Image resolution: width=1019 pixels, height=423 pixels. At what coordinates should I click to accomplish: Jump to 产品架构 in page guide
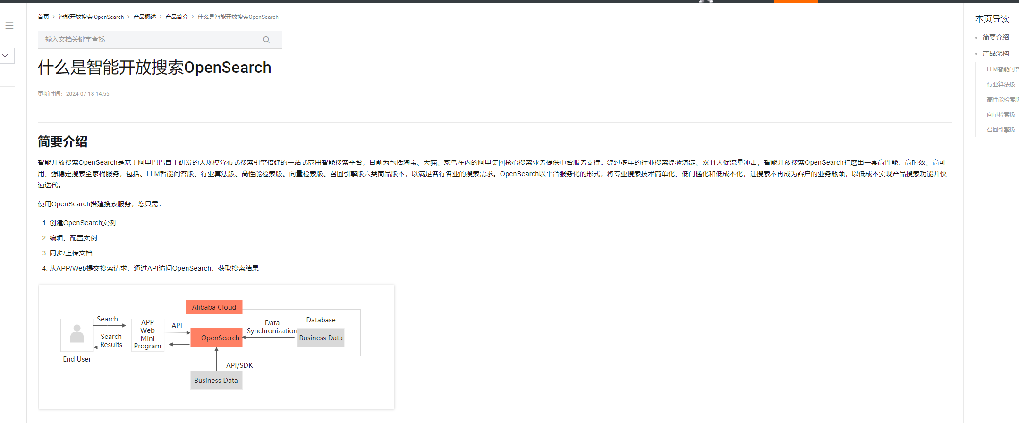995,53
